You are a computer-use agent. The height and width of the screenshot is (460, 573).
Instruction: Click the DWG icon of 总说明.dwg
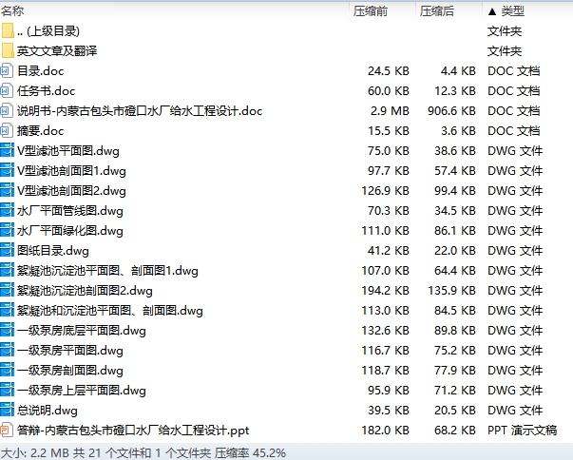[7, 411]
